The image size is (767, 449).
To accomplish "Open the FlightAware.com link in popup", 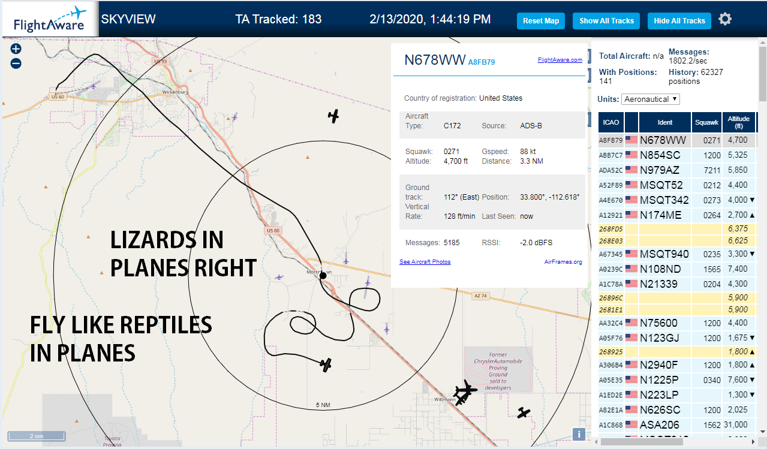I will 560,60.
